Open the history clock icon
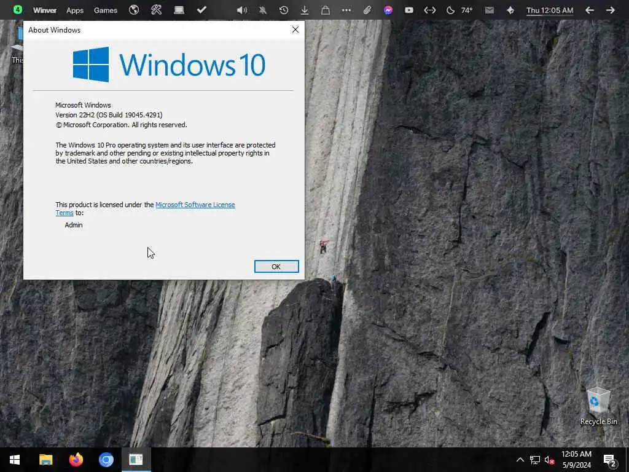 tap(284, 10)
